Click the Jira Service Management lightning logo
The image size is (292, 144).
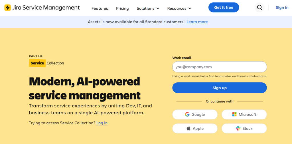(8, 8)
